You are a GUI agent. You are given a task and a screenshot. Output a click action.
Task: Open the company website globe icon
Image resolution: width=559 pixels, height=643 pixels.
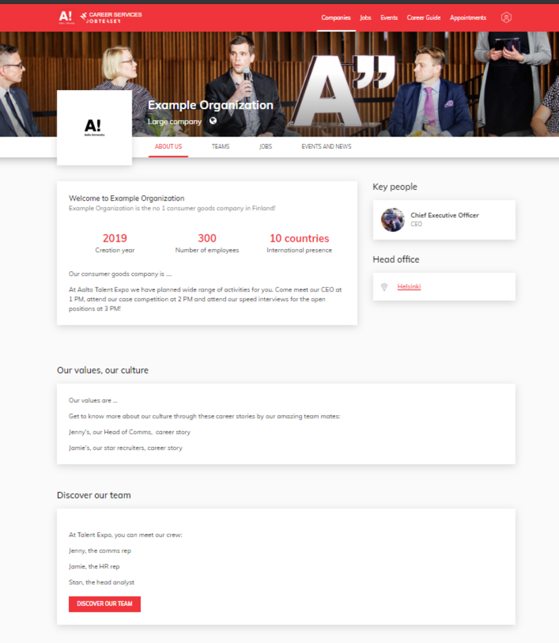tap(213, 121)
